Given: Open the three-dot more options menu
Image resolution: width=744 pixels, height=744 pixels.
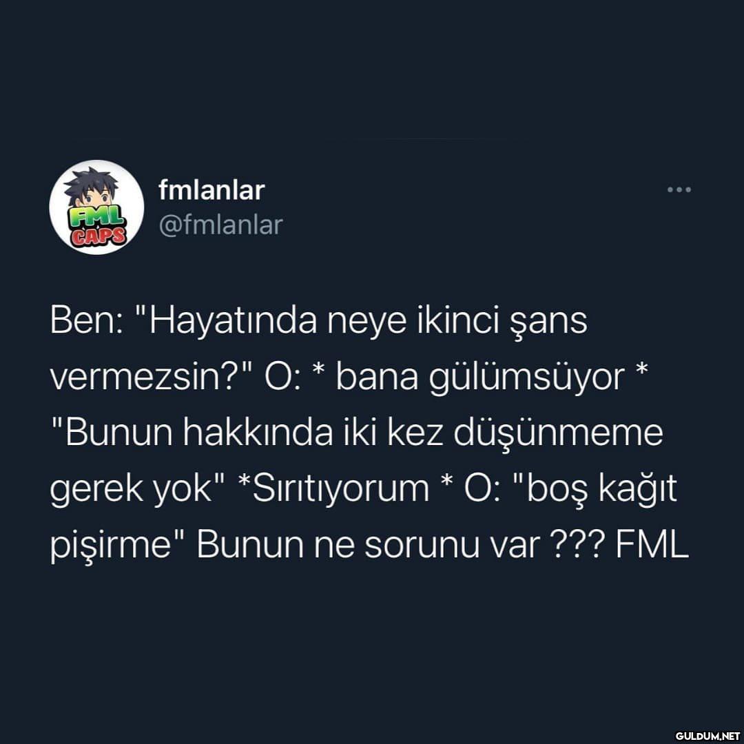Looking at the screenshot, I should [679, 190].
